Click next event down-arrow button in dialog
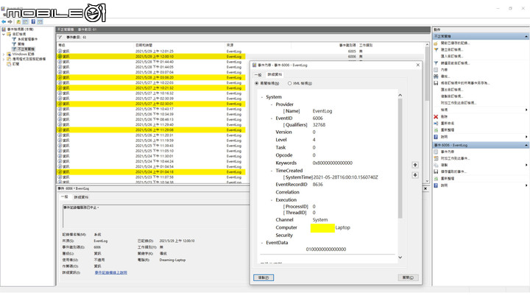The width and height of the screenshot is (530, 298). point(415,175)
